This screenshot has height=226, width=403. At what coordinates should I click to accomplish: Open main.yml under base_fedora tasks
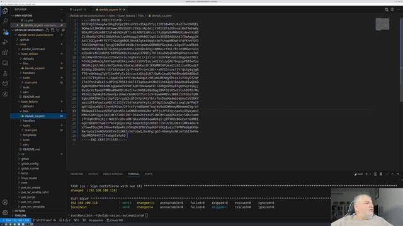[x=38, y=130]
